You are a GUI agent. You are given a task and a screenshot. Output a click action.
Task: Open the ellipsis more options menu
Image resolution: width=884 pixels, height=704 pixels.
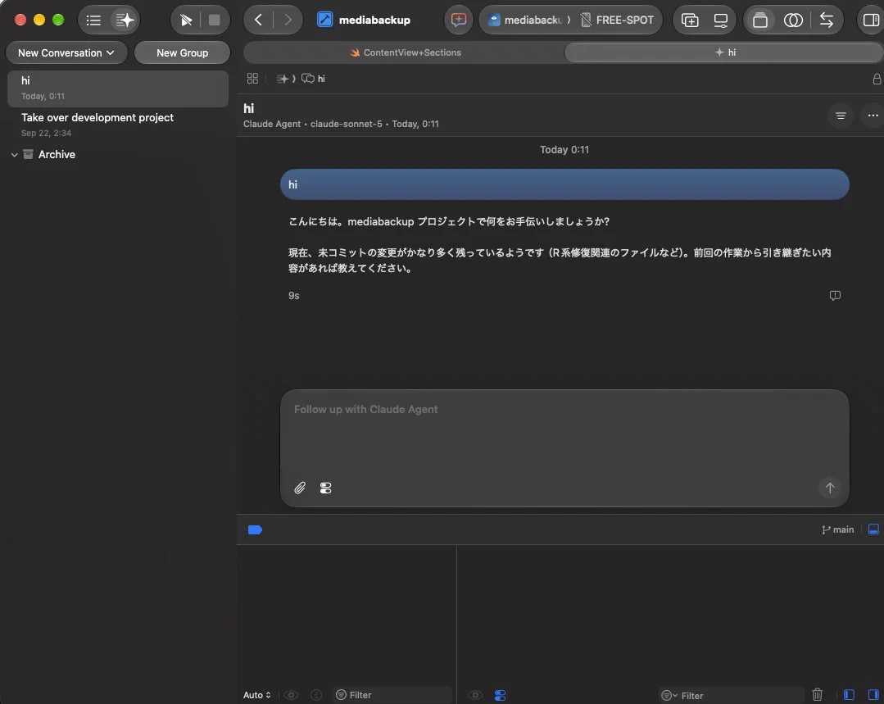point(873,116)
